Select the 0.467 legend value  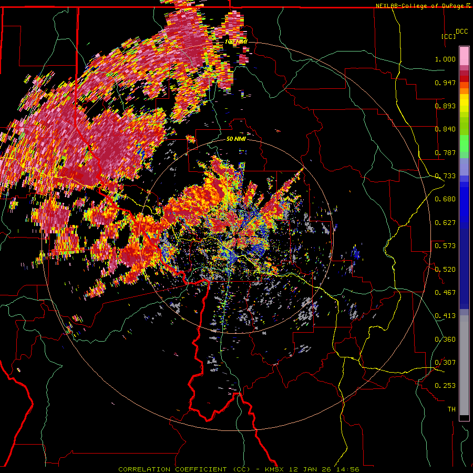pyautogui.click(x=445, y=293)
